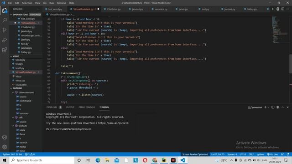The height and width of the screenshot is (164, 292).
Task: Change python language mode
Action: pyautogui.click(x=261, y=154)
